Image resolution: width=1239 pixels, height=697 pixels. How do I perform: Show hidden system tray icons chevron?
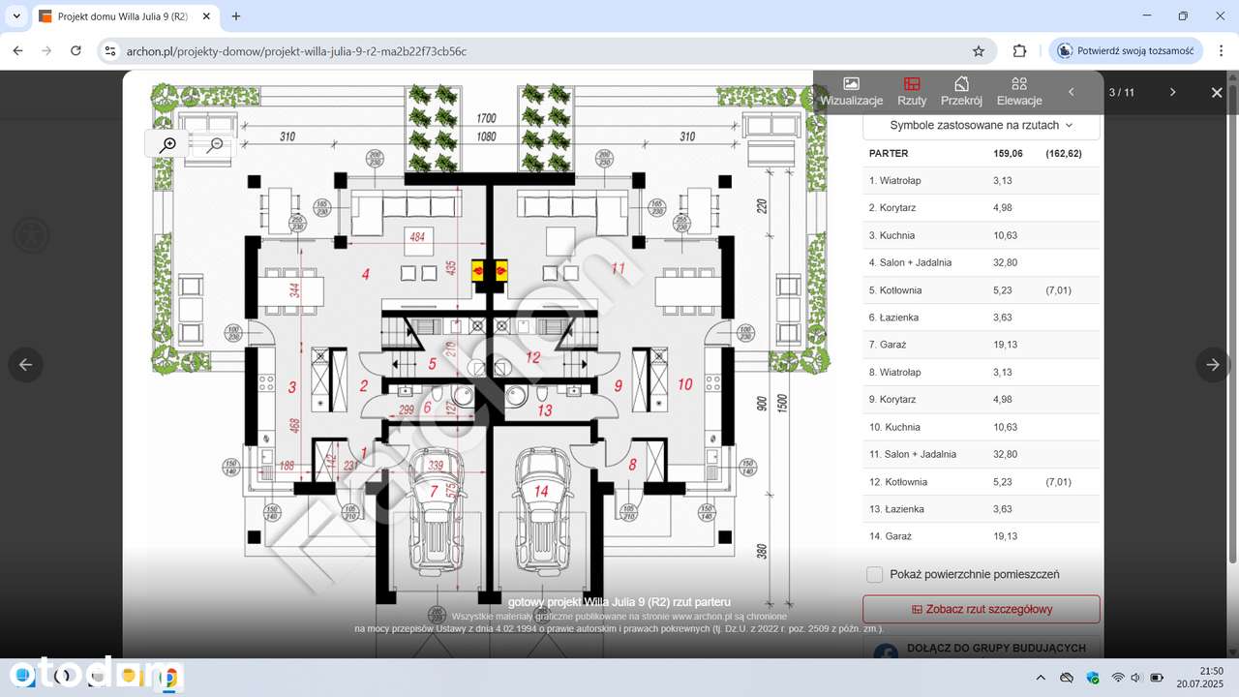[1041, 678]
